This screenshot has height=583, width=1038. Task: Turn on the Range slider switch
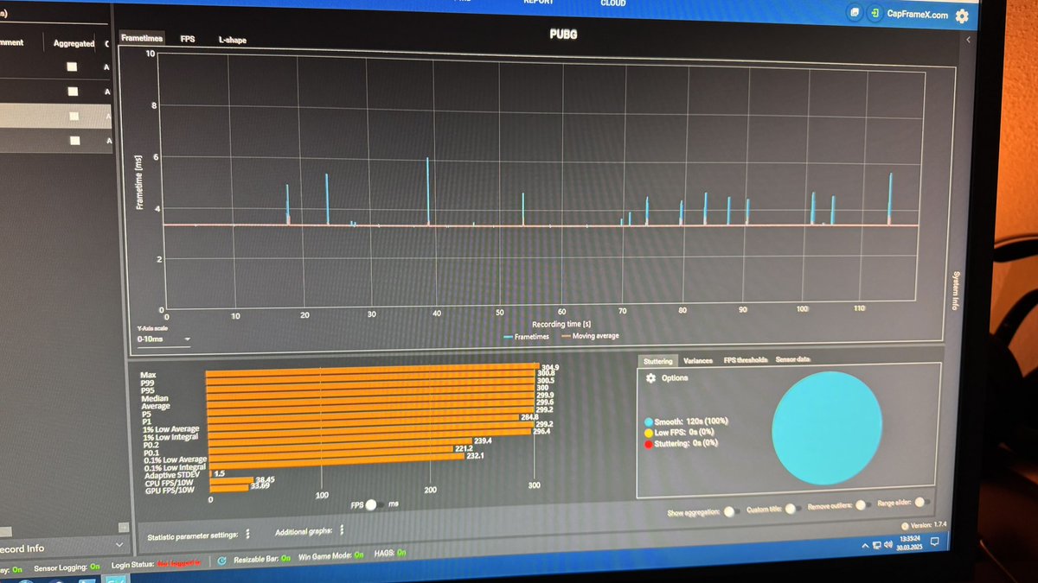(x=923, y=502)
